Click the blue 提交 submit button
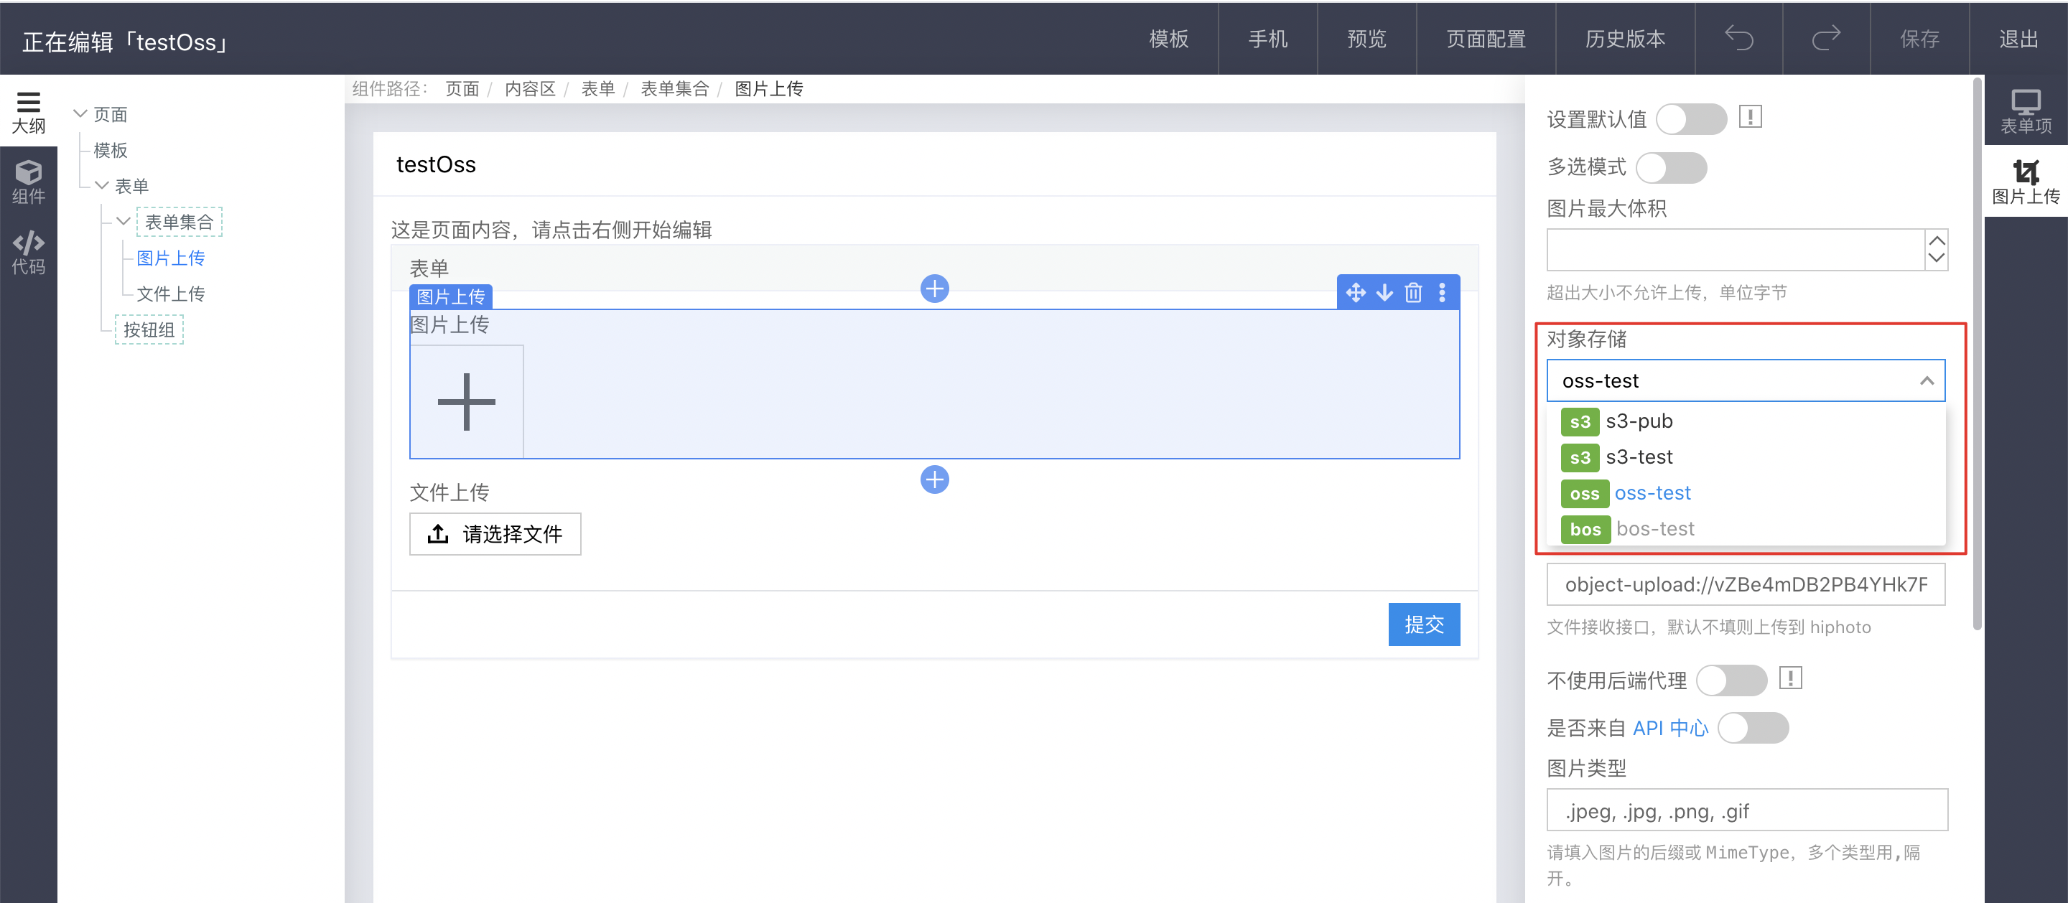 coord(1424,624)
